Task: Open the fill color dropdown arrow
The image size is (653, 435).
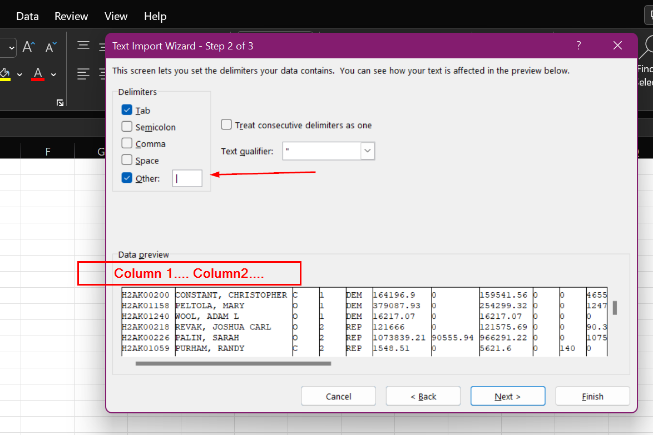Action: coord(19,75)
